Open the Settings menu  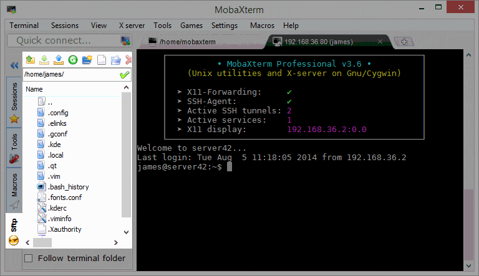pos(225,26)
